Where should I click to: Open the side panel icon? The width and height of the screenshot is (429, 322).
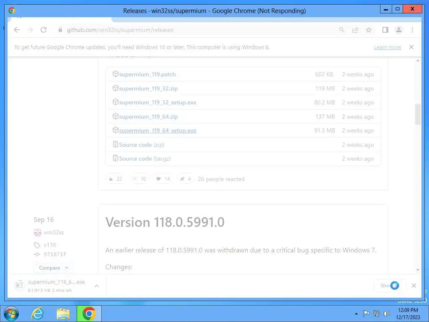click(x=385, y=30)
